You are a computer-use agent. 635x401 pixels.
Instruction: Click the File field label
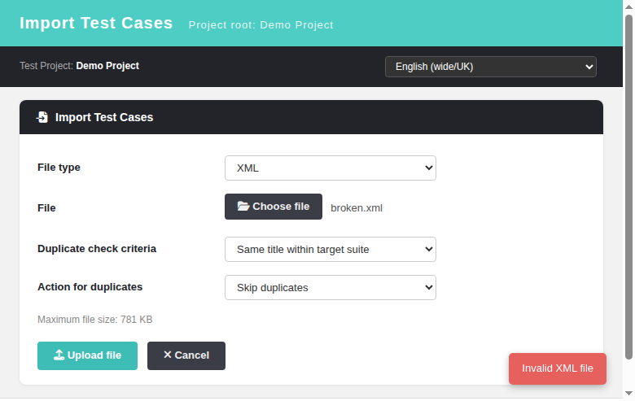click(x=46, y=208)
